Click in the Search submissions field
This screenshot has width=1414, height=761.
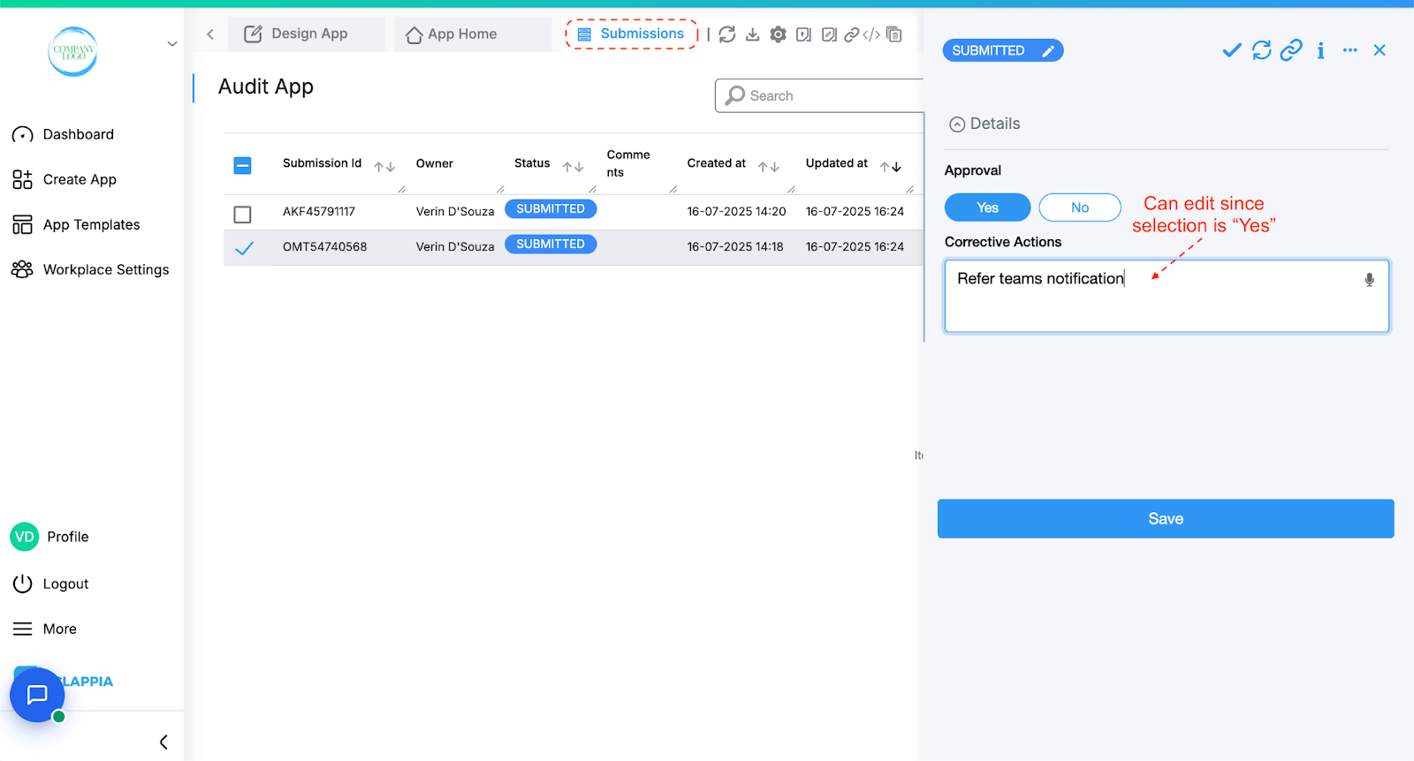[819, 95]
